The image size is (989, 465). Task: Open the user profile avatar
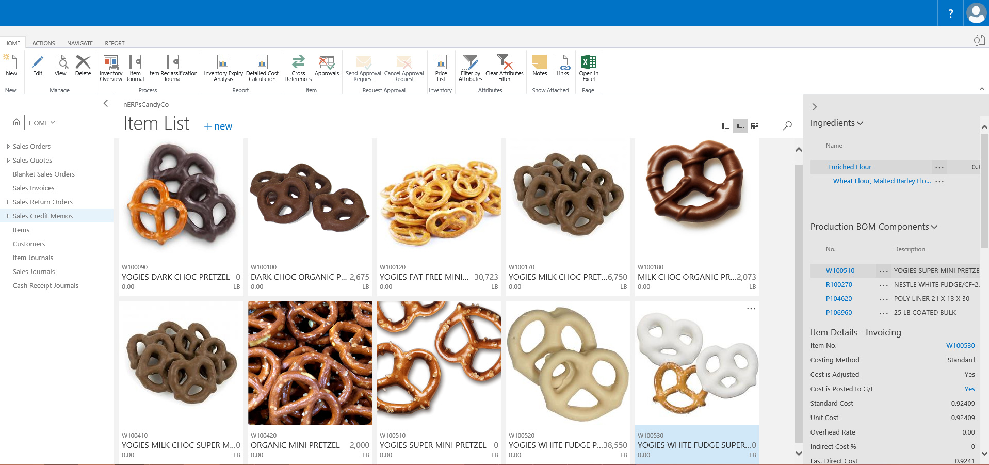coord(976,13)
